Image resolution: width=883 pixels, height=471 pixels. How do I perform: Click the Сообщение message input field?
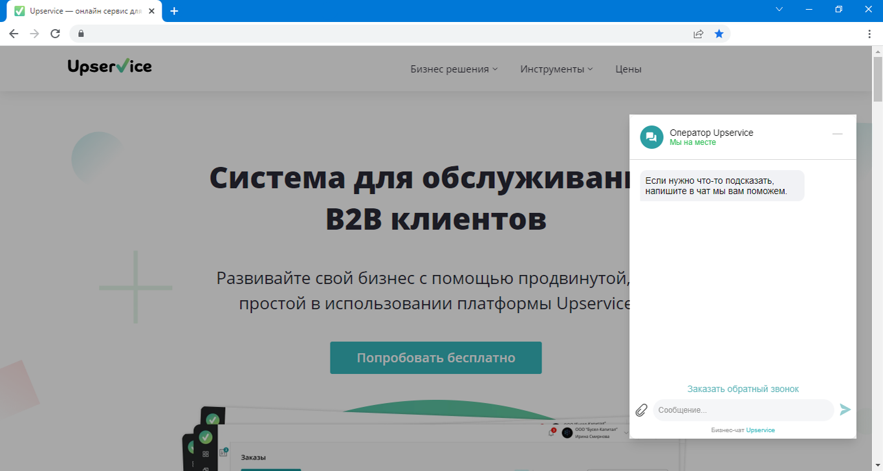743,410
